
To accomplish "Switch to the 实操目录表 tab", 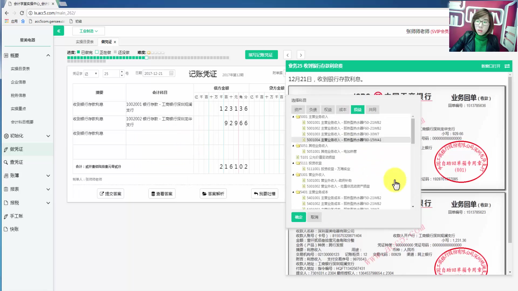I will 85,41.
